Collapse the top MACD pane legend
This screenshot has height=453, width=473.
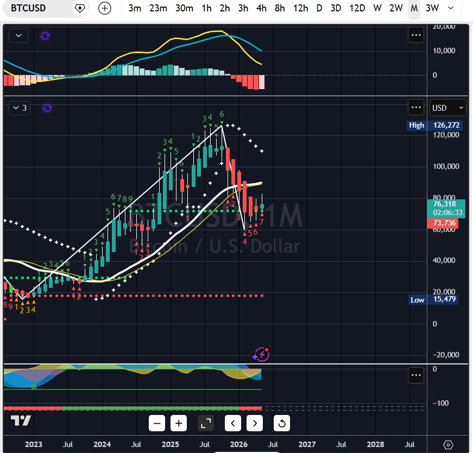[18, 36]
